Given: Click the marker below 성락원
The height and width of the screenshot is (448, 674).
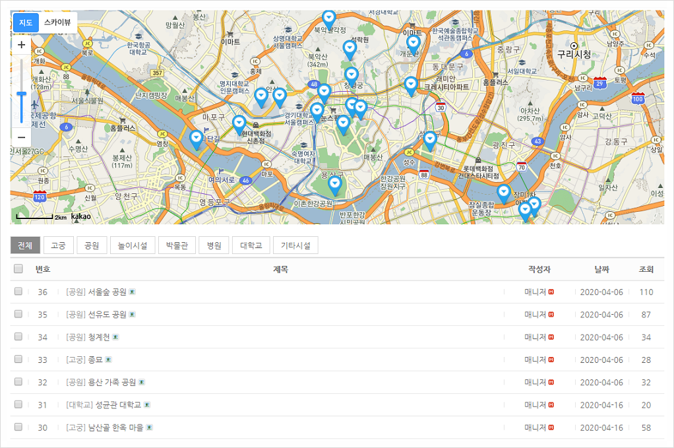Looking at the screenshot, I should pyautogui.click(x=350, y=50).
